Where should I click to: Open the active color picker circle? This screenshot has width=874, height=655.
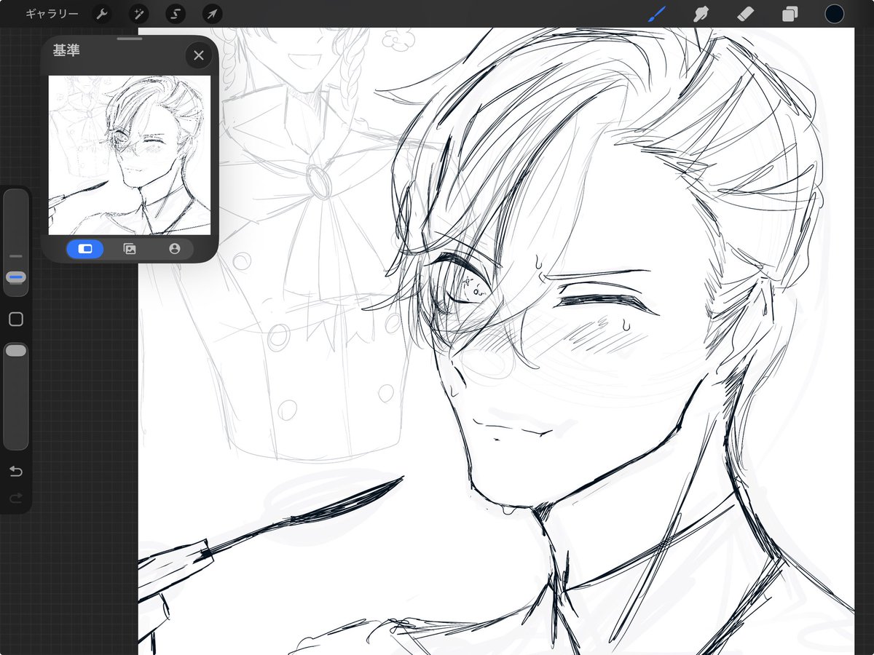coord(834,14)
